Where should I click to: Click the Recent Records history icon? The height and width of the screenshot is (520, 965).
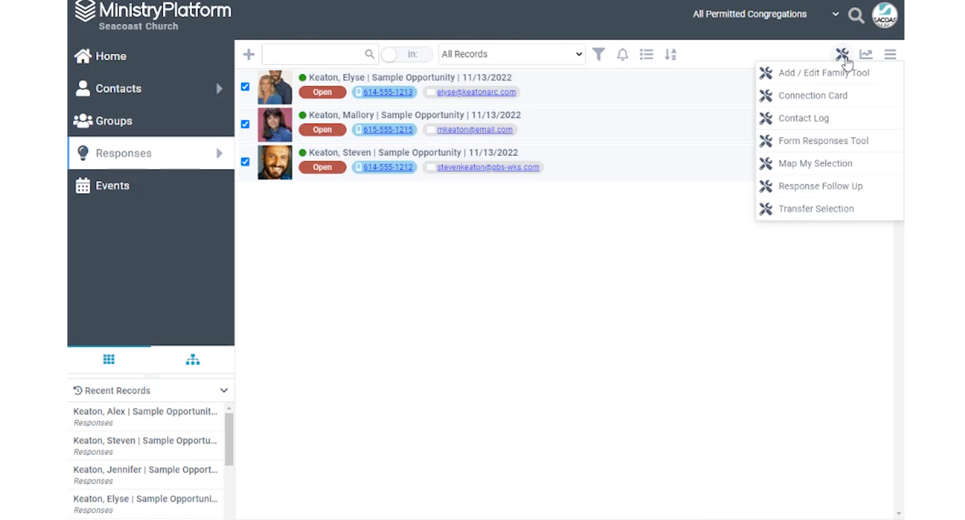[78, 390]
